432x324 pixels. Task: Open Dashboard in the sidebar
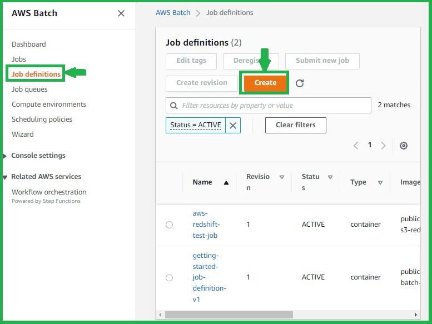click(29, 44)
